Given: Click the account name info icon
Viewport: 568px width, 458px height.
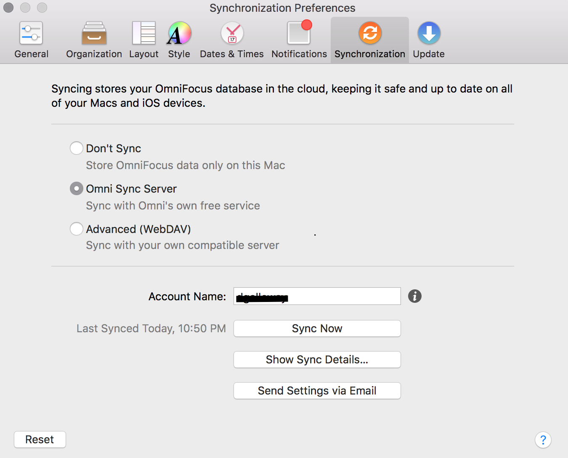Looking at the screenshot, I should [x=415, y=296].
